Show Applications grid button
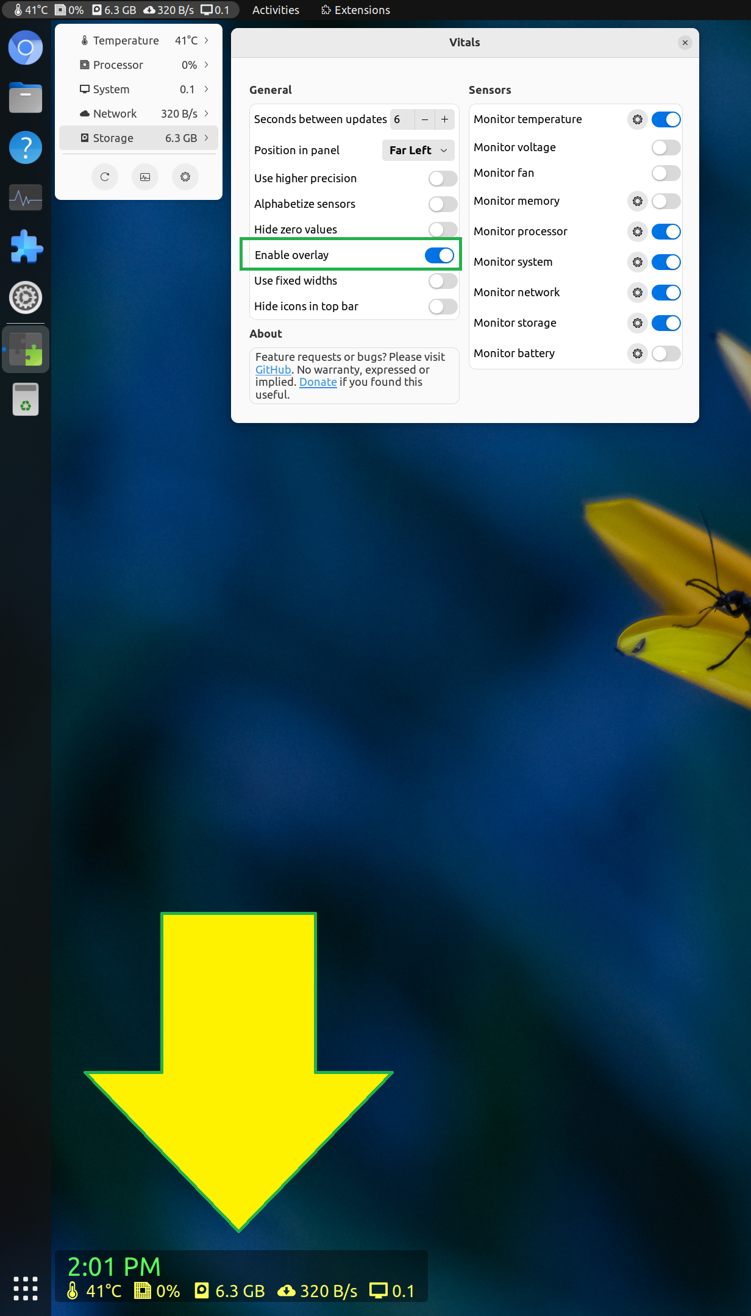This screenshot has height=1316, width=751. click(x=26, y=1288)
